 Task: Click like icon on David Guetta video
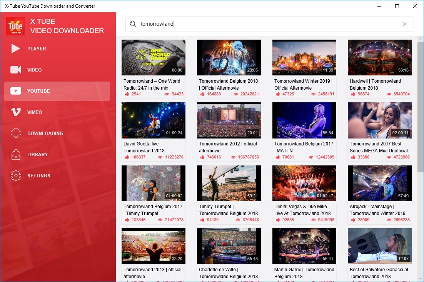point(127,157)
